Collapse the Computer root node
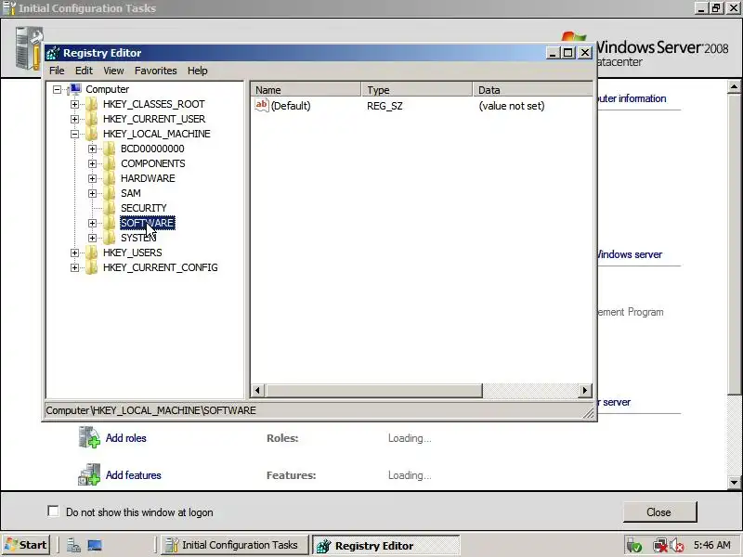 (x=57, y=89)
